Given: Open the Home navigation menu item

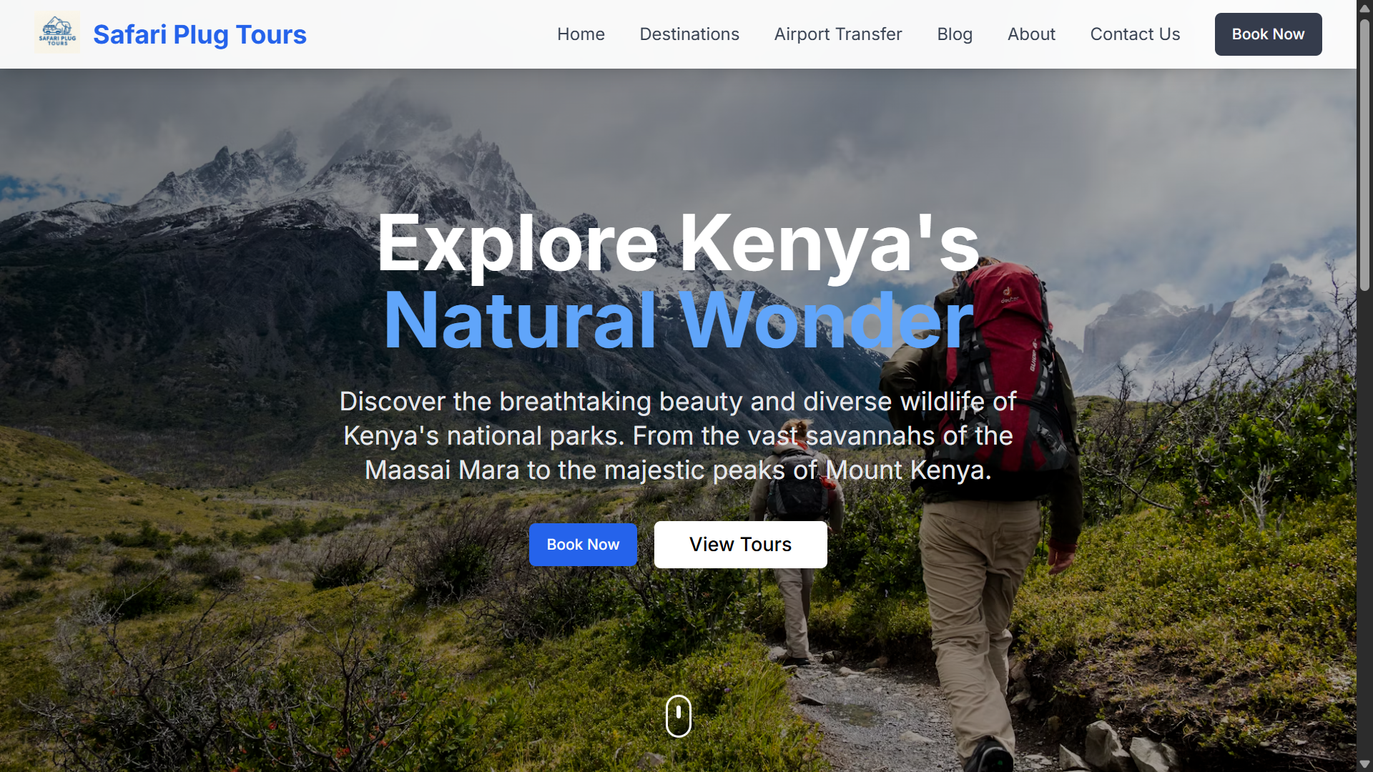Looking at the screenshot, I should [x=581, y=34].
